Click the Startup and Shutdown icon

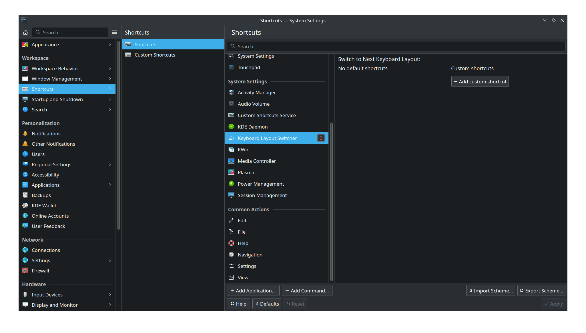point(25,99)
